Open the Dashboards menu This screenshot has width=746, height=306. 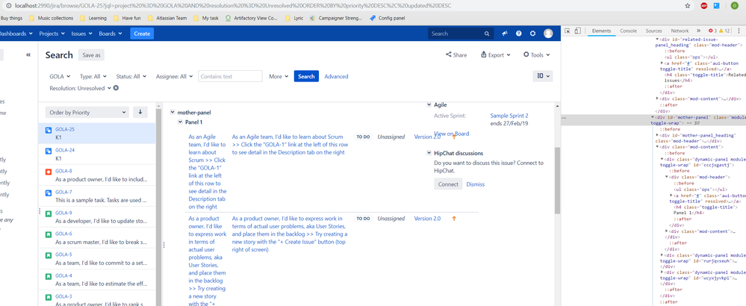pyautogui.click(x=15, y=34)
